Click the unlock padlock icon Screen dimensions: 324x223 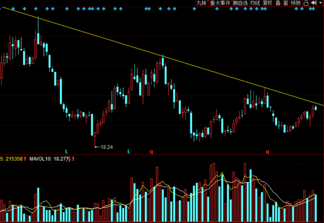pyautogui.click(x=306, y=3)
